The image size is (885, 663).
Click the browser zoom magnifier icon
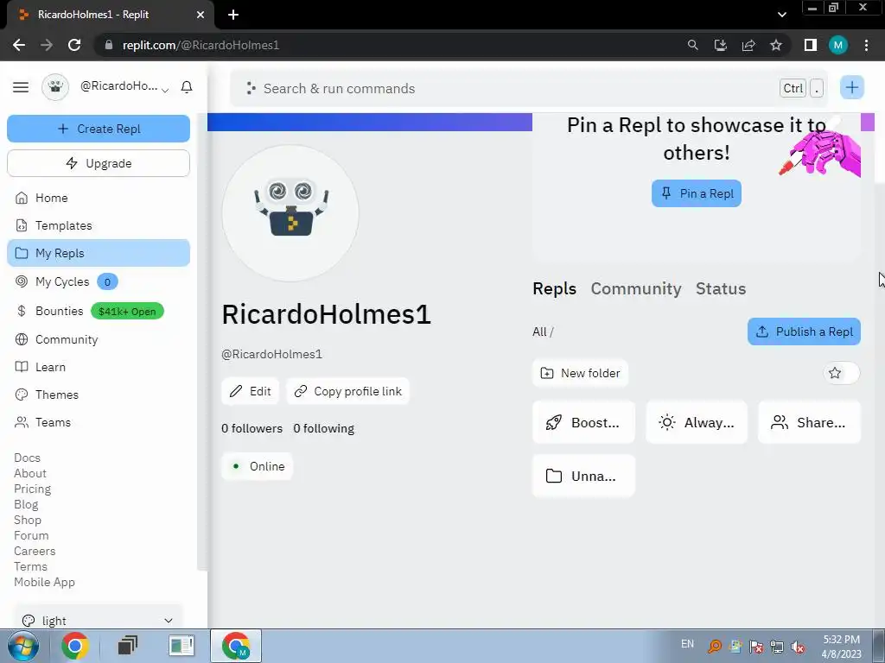click(x=692, y=45)
